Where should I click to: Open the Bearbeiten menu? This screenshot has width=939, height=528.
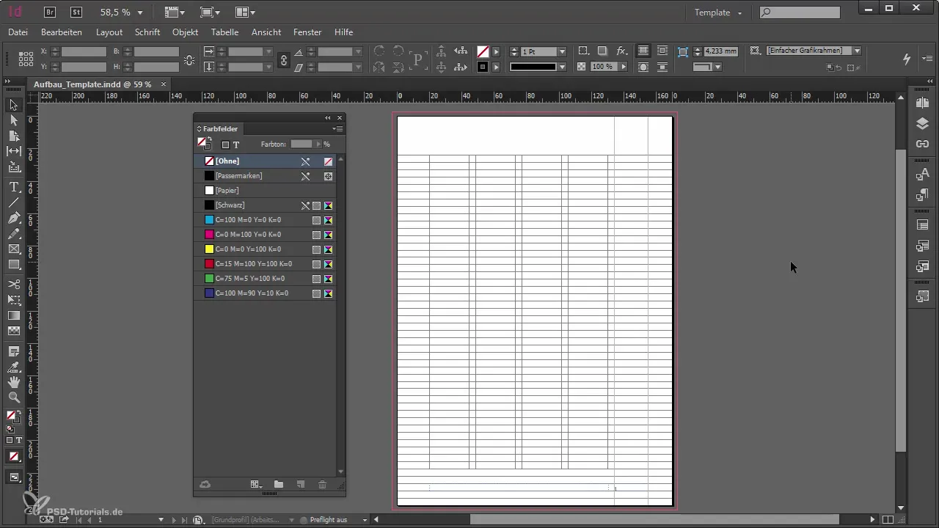tap(62, 32)
